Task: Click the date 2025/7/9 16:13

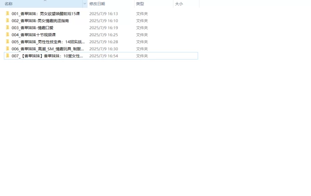Action: pyautogui.click(x=103, y=14)
